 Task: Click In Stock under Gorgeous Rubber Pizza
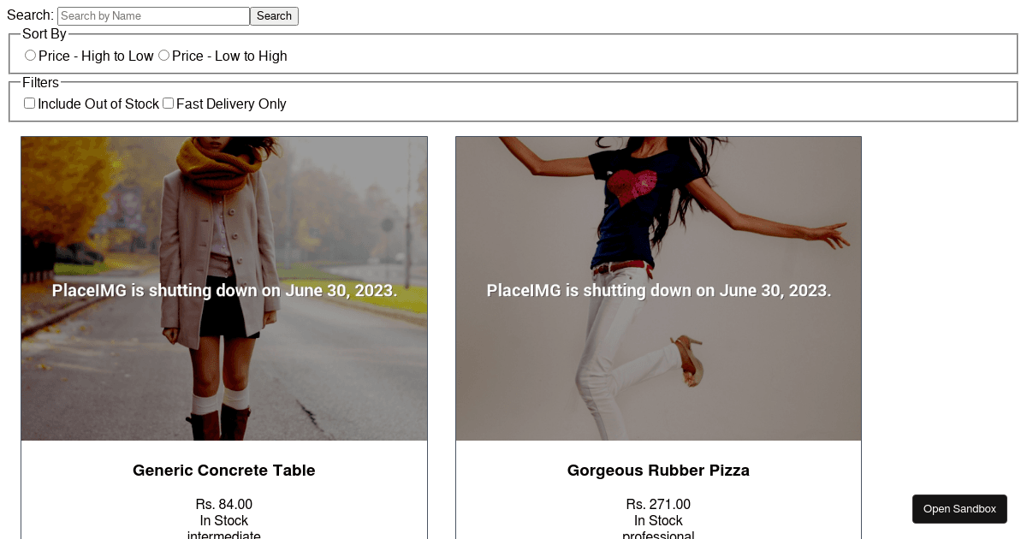(x=658, y=520)
